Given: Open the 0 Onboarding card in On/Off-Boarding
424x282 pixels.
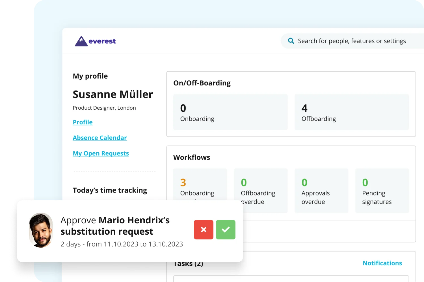Looking at the screenshot, I should (x=230, y=112).
